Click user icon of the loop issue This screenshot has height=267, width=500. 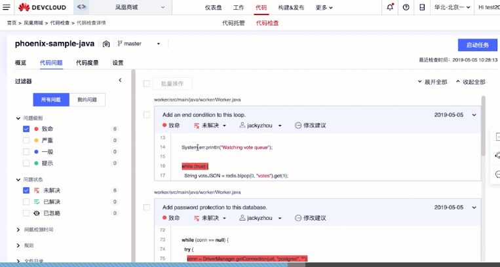coord(242,125)
